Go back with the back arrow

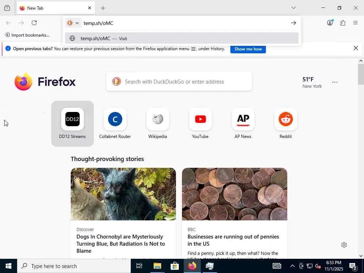click(x=9, y=23)
